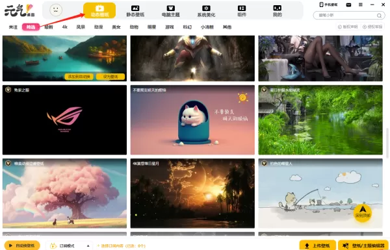Viewport: 390px width, 250px height.
Task: Click the VIP badge on green river wallpaper
Action: tap(264, 90)
